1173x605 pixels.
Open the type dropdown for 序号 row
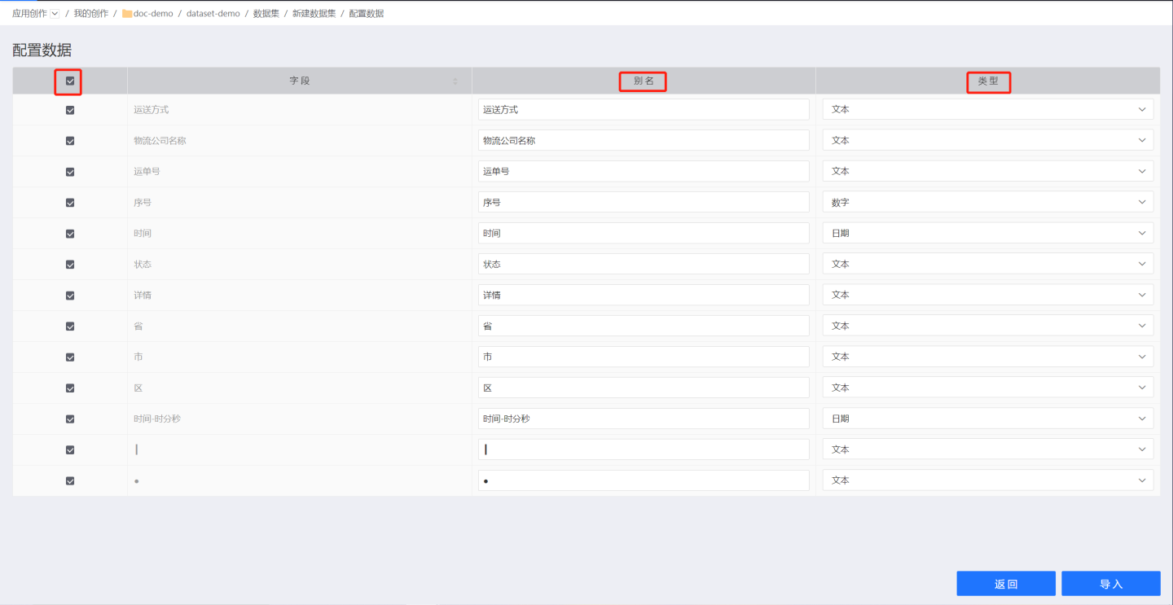987,202
